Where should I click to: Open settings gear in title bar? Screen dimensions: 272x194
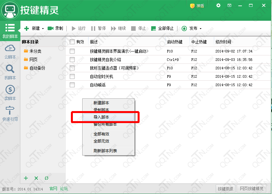(218, 6)
